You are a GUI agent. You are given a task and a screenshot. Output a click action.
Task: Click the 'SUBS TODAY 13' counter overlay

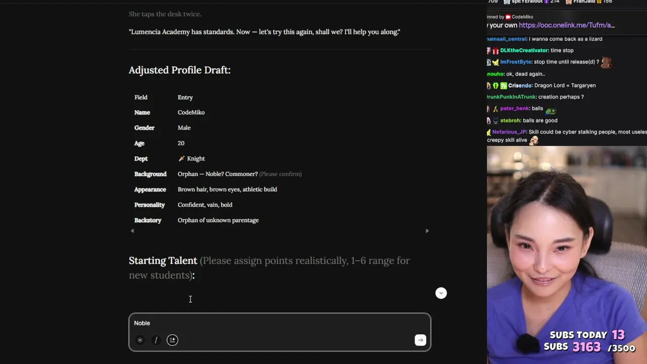pos(587,335)
